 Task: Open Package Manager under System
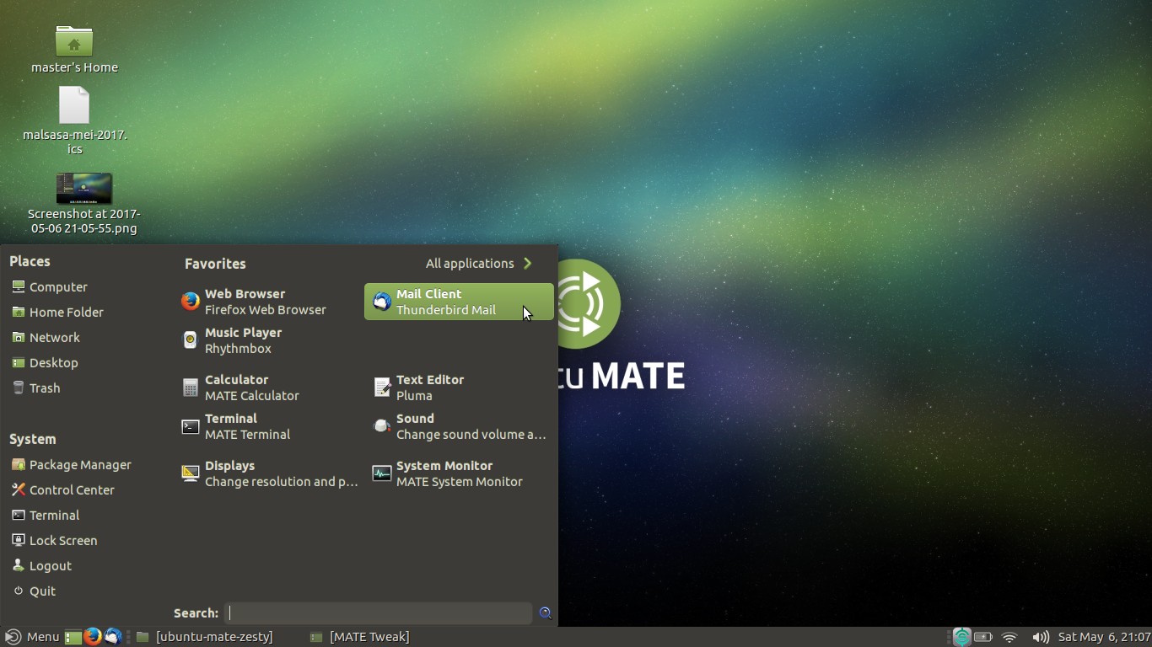tap(72, 465)
